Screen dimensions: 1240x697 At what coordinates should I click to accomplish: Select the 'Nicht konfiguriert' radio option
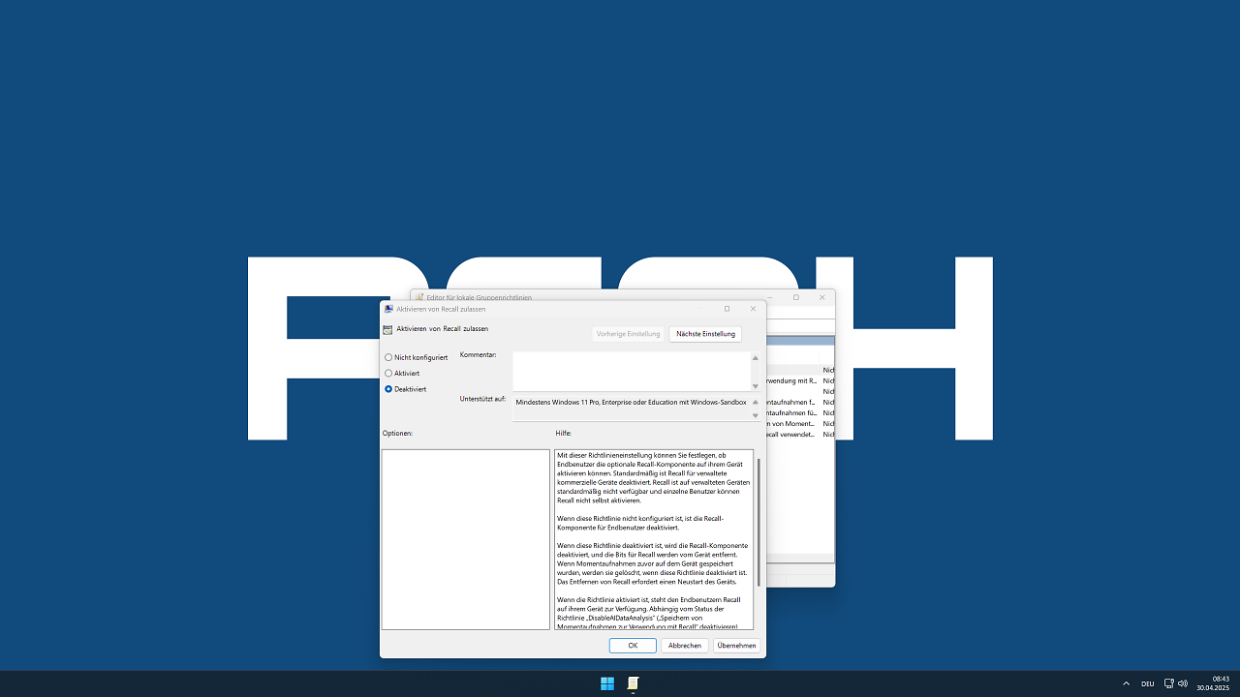(417, 357)
